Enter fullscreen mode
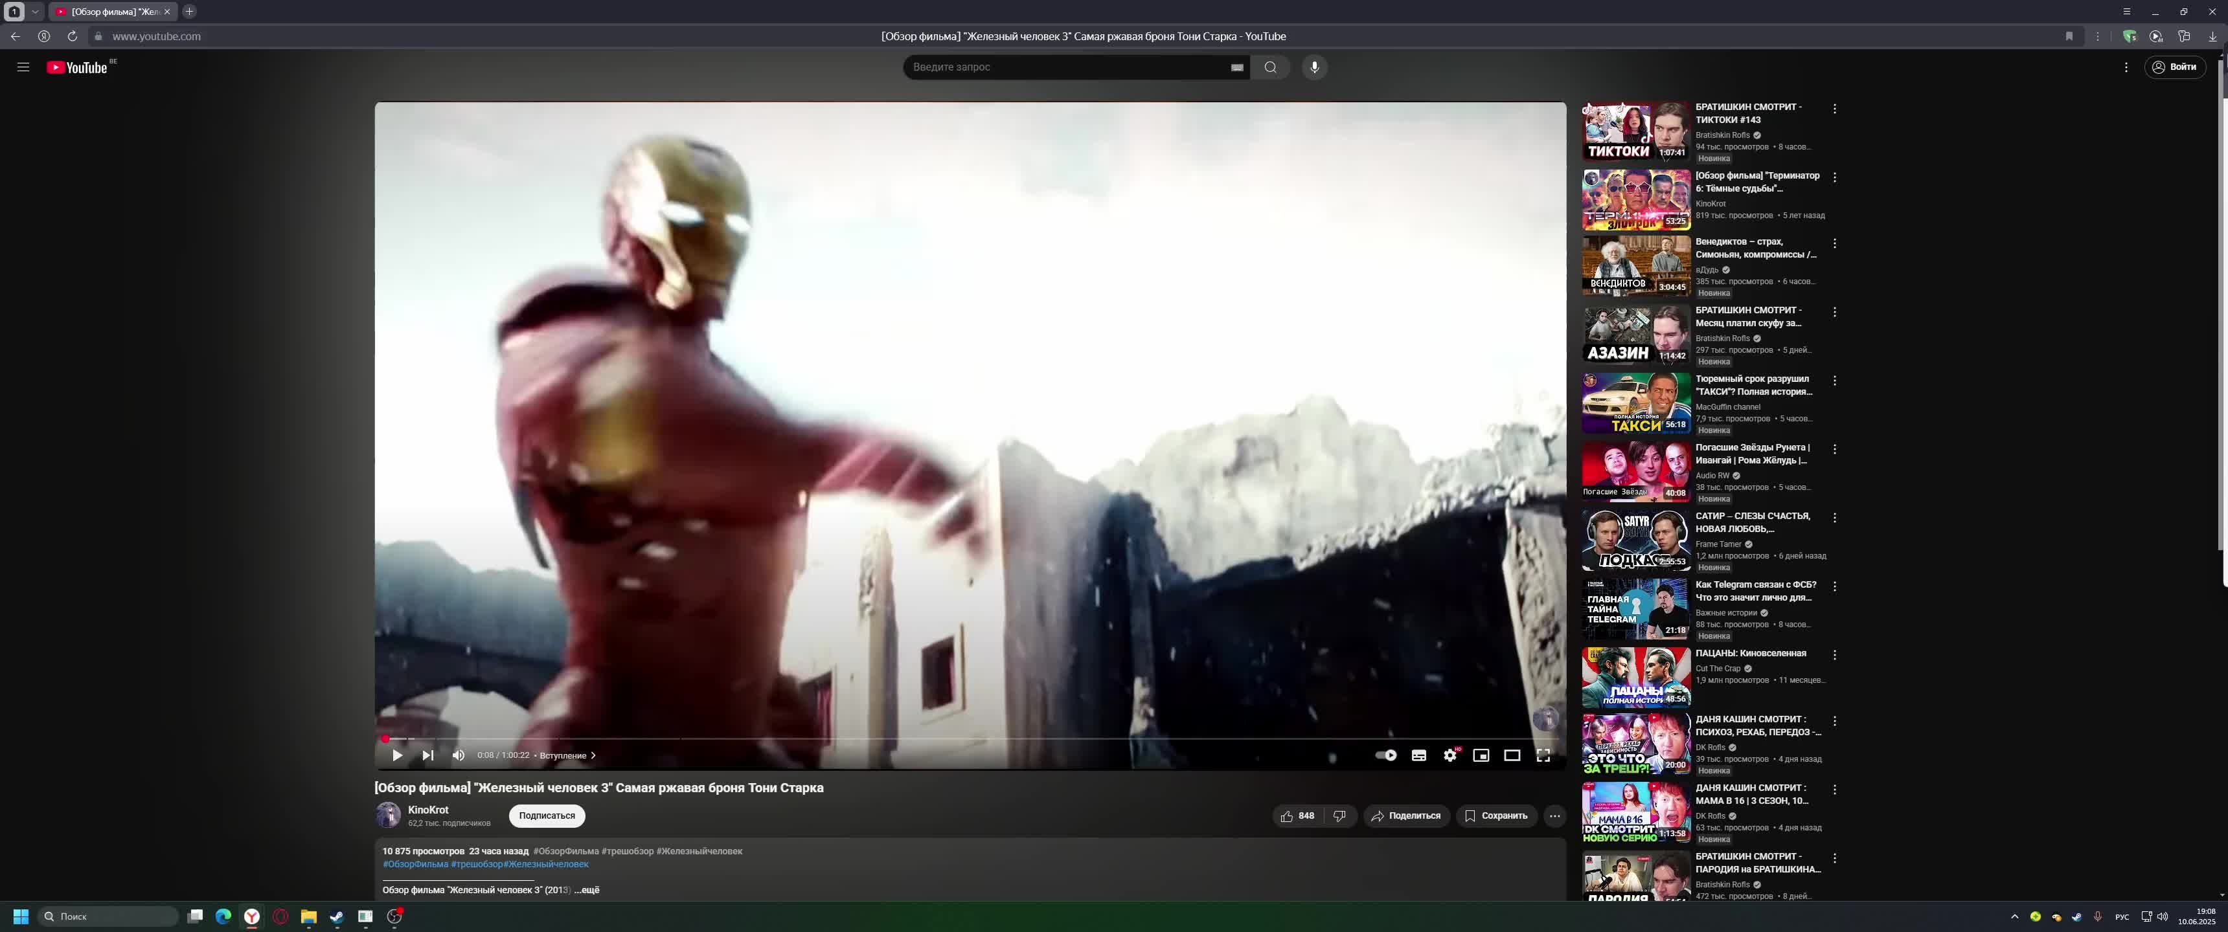2228x932 pixels. click(x=1543, y=755)
